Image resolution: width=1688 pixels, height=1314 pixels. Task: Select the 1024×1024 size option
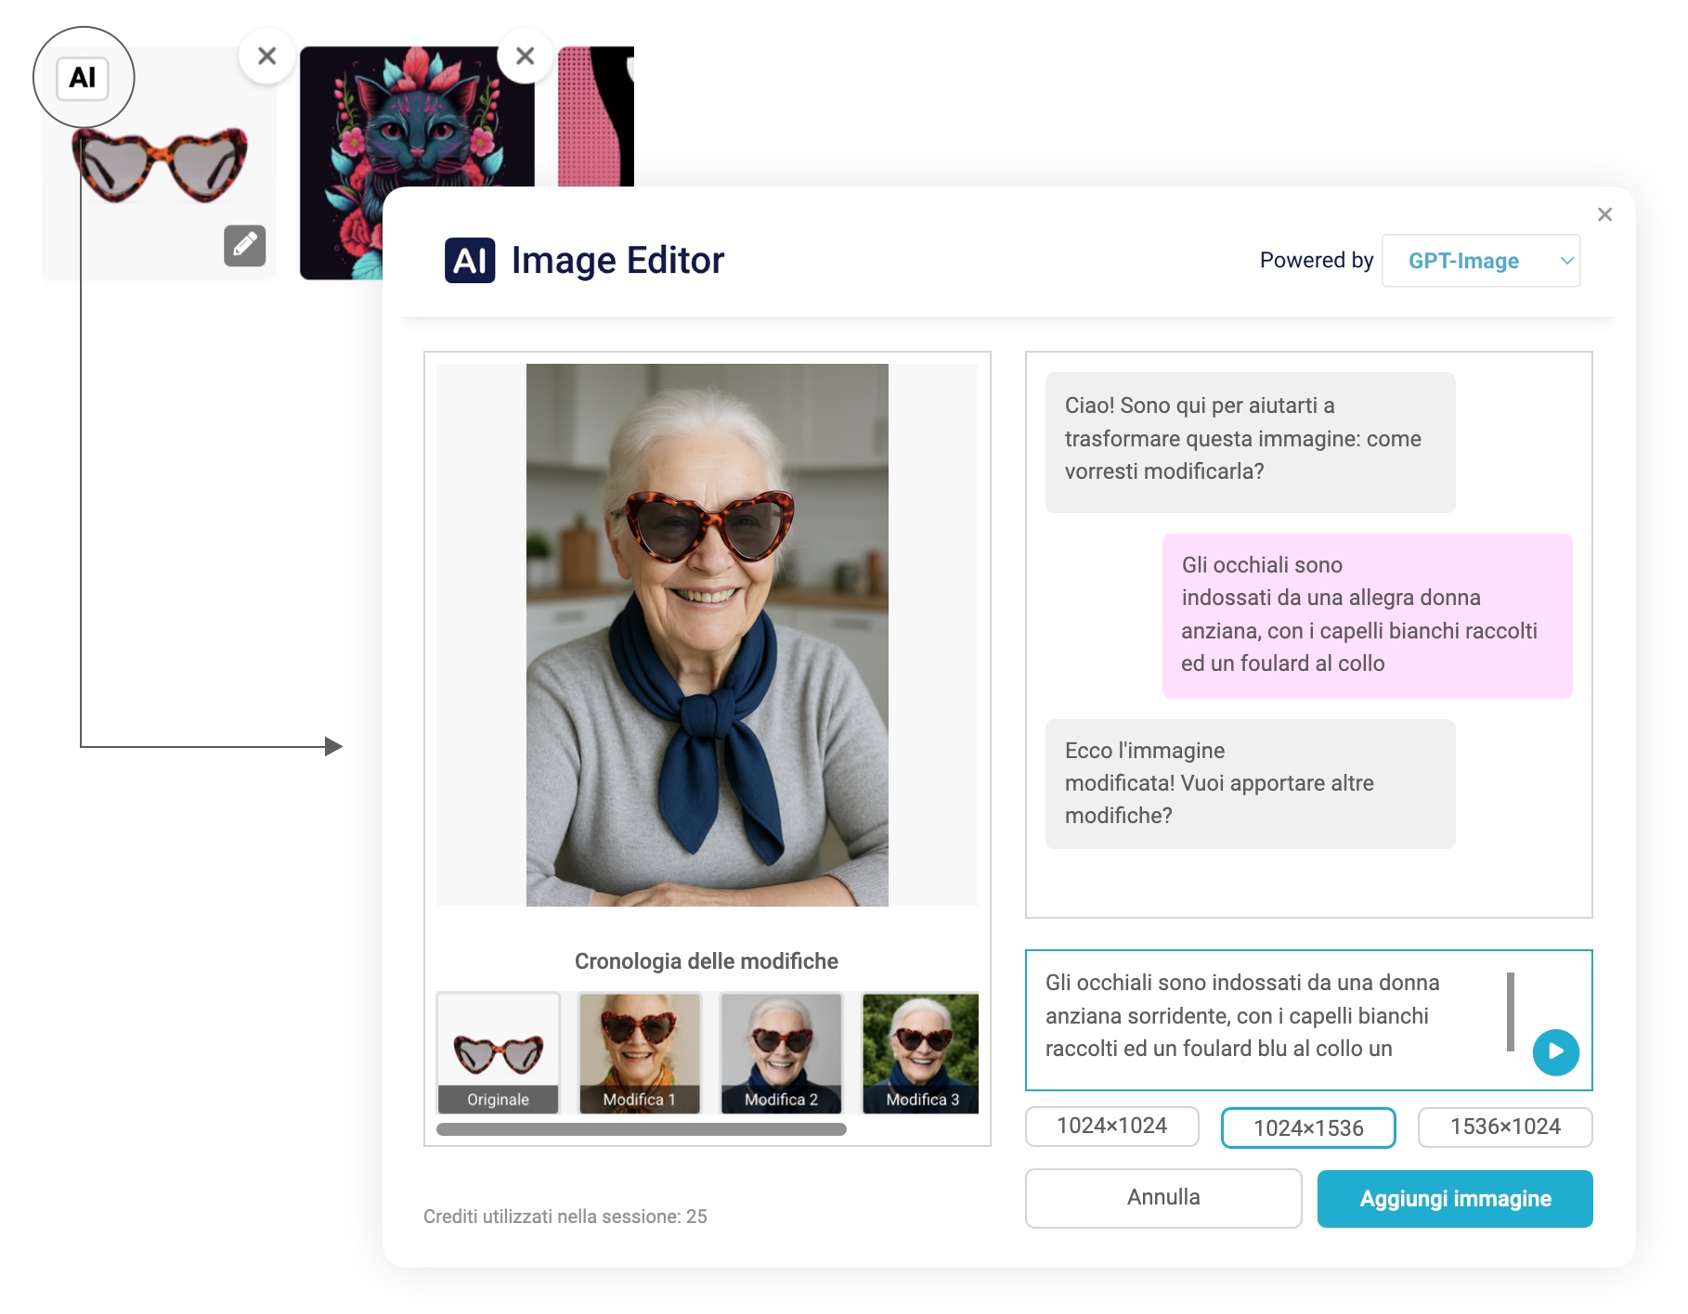coord(1112,1127)
